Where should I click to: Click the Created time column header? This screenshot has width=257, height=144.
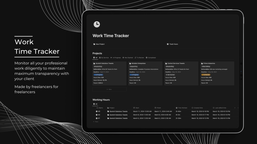197,108
